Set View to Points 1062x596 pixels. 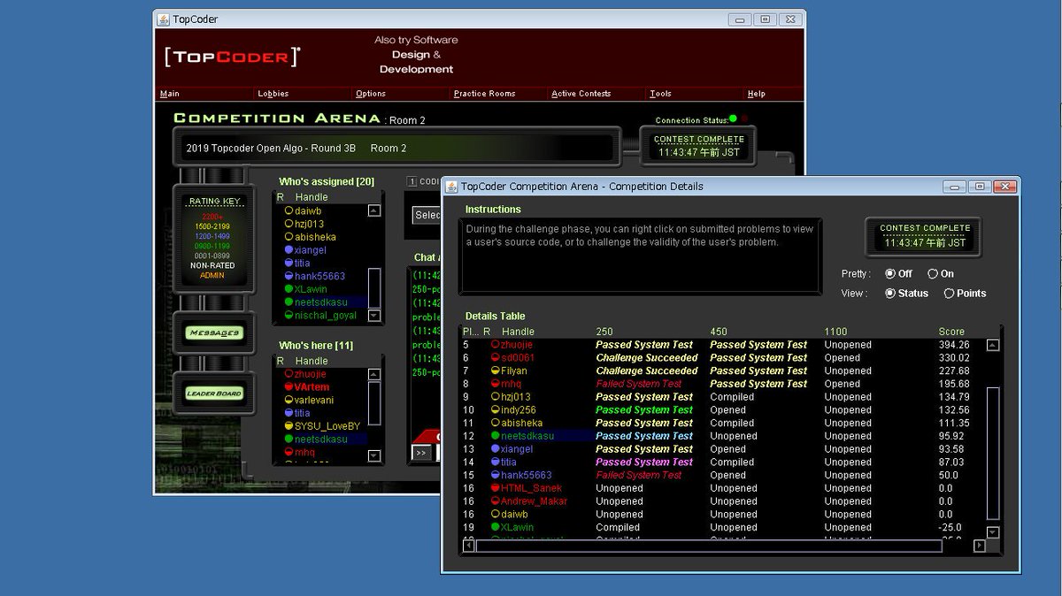tap(949, 294)
